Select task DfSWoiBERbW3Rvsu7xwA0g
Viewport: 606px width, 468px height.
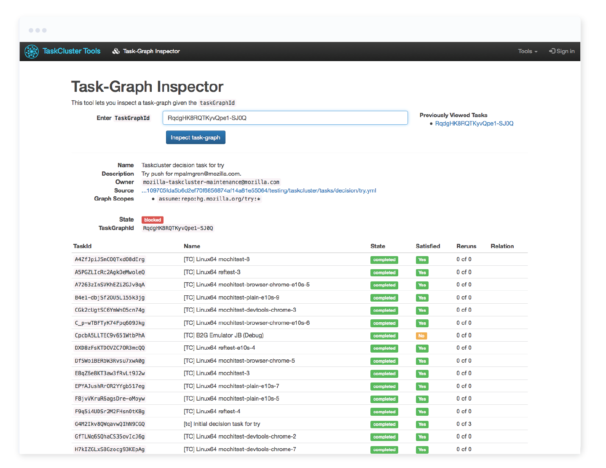pyautogui.click(x=110, y=361)
